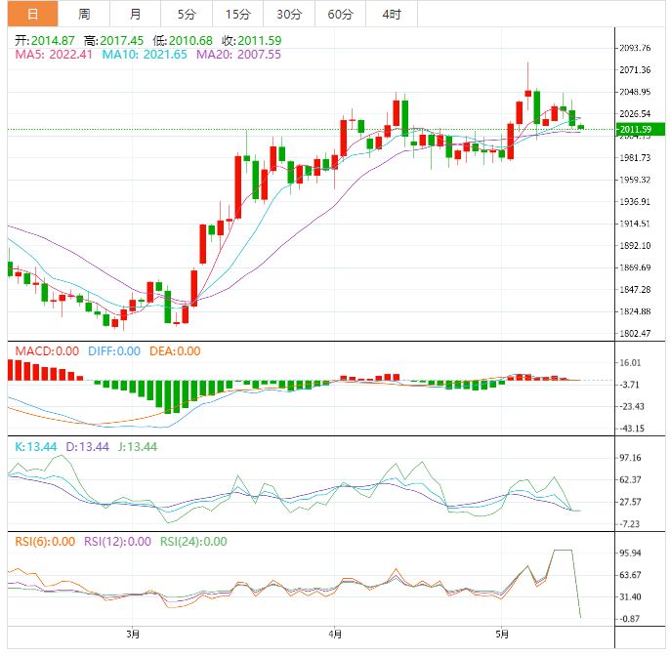Click the 5月 date axis marker

coord(501,634)
